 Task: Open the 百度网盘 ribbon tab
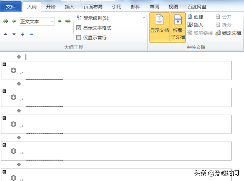click(x=197, y=7)
